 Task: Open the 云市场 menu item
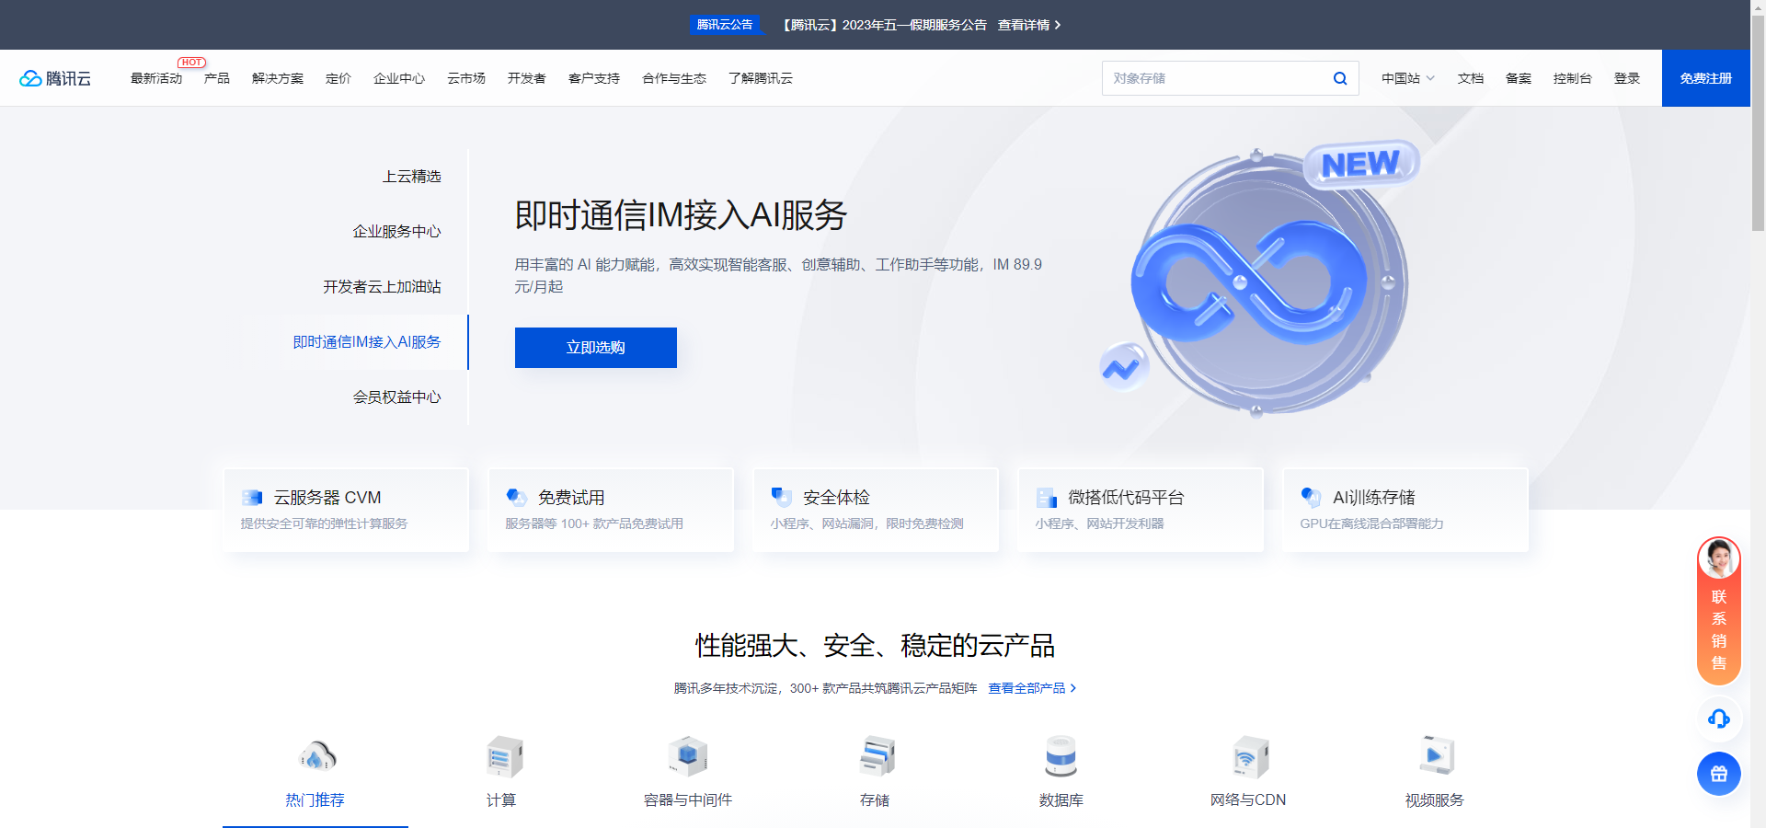click(466, 78)
